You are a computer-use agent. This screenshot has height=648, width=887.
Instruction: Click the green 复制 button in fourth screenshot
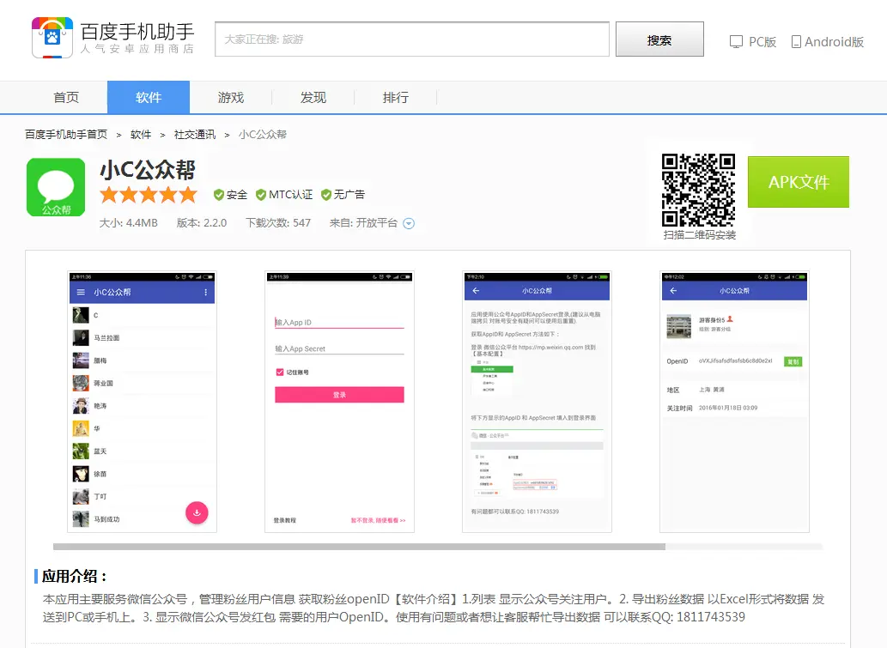tap(793, 361)
